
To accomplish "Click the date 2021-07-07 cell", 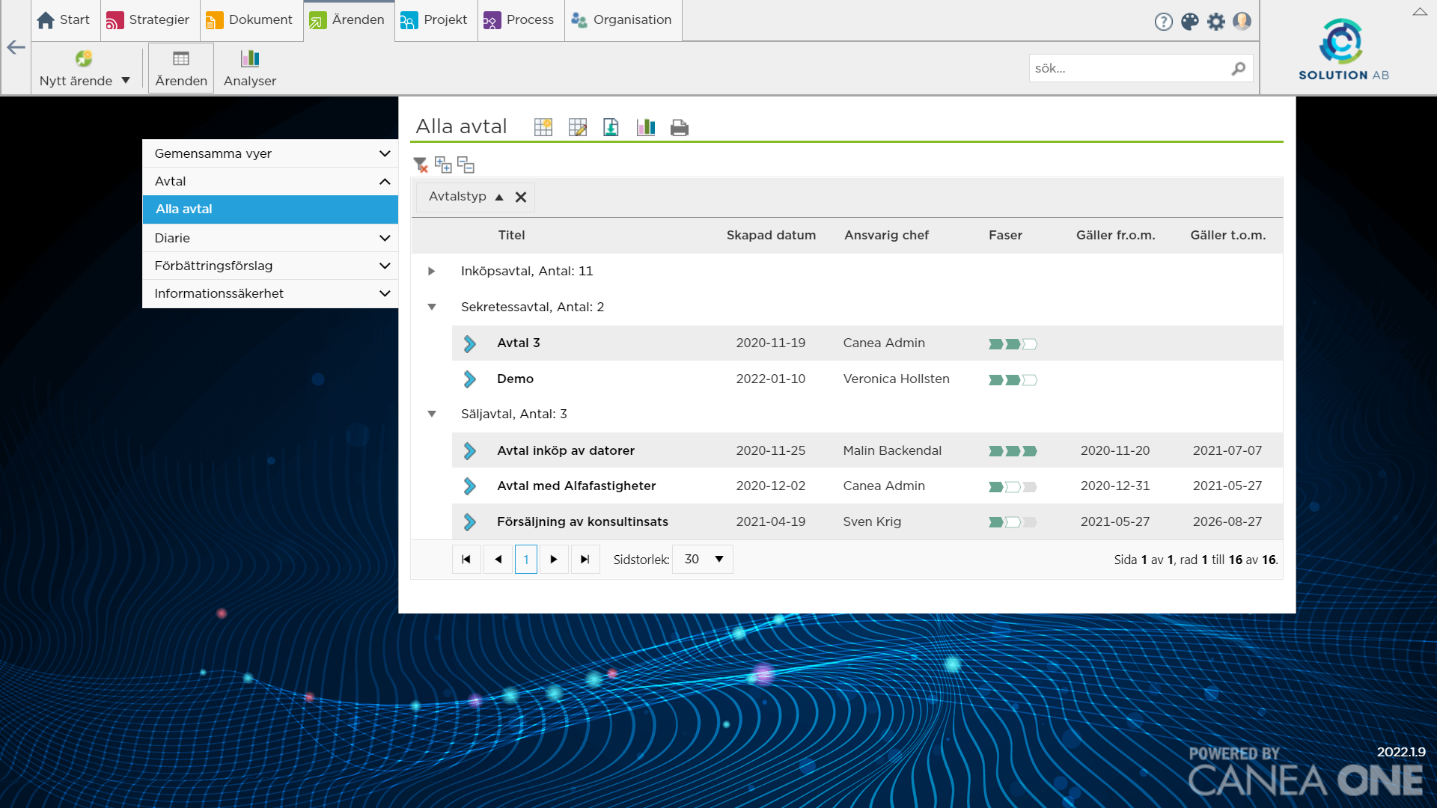I will click(x=1227, y=450).
